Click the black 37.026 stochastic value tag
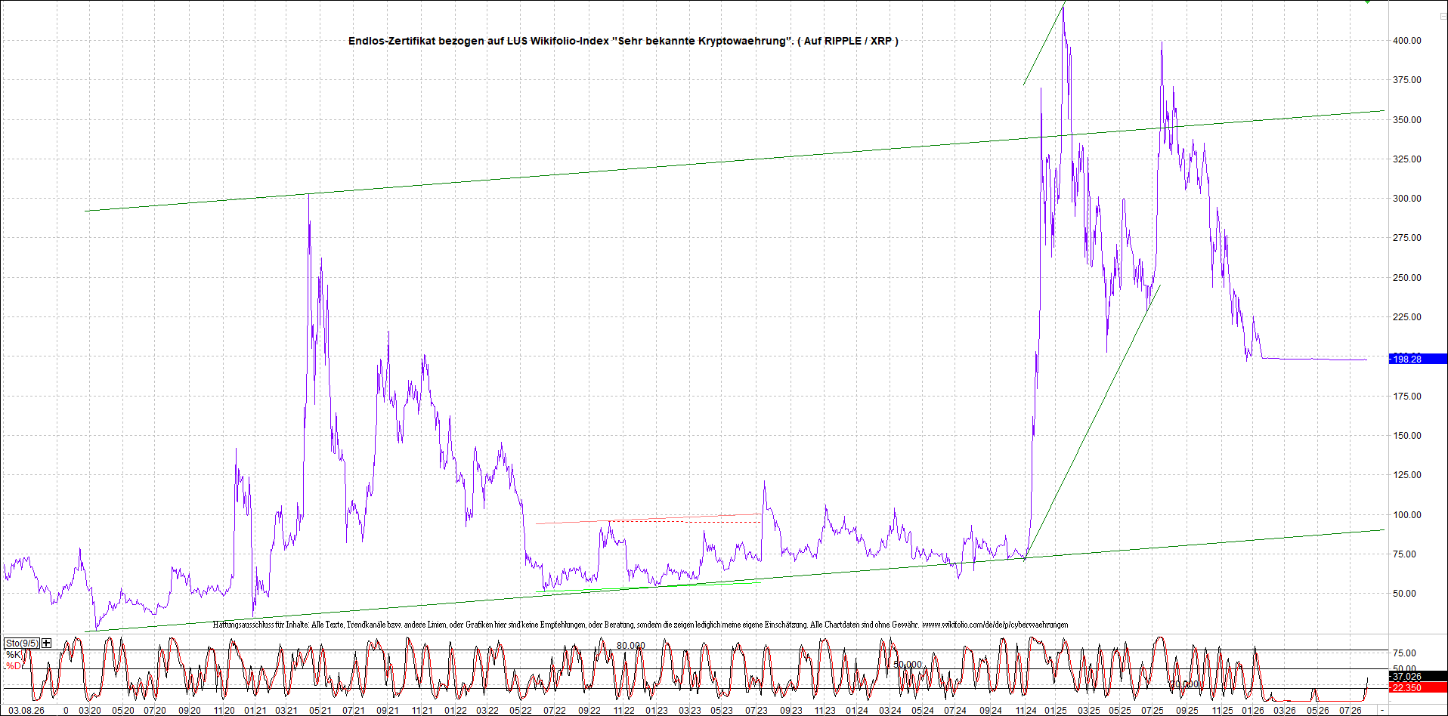The image size is (1448, 716). (x=1418, y=676)
